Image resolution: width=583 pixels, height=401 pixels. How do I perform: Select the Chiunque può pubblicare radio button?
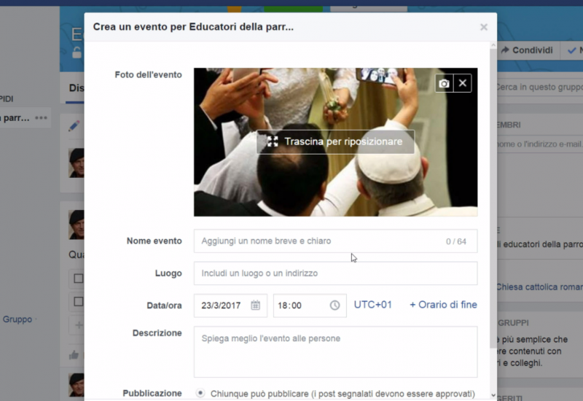pyautogui.click(x=200, y=394)
